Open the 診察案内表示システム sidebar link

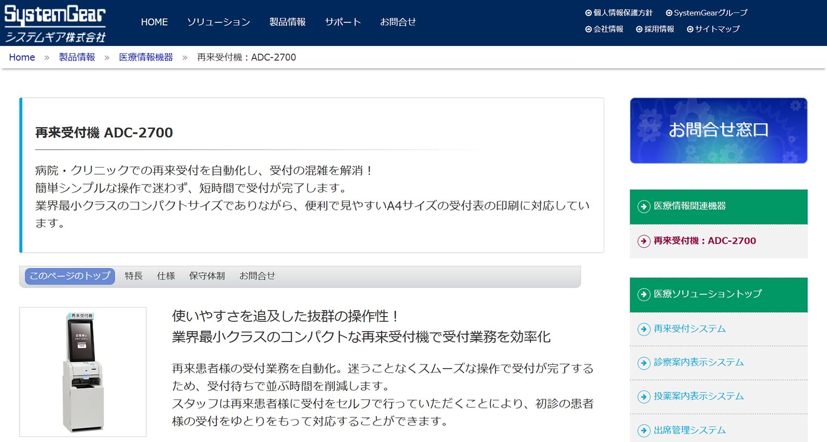click(718, 363)
